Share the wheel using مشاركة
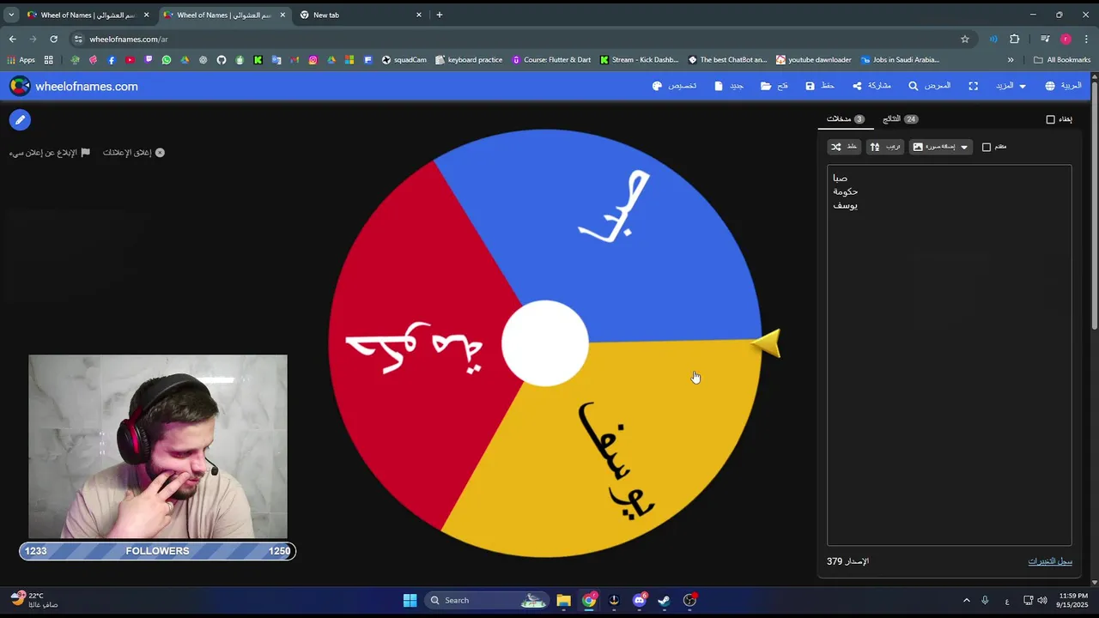Image resolution: width=1099 pixels, height=618 pixels. click(871, 86)
